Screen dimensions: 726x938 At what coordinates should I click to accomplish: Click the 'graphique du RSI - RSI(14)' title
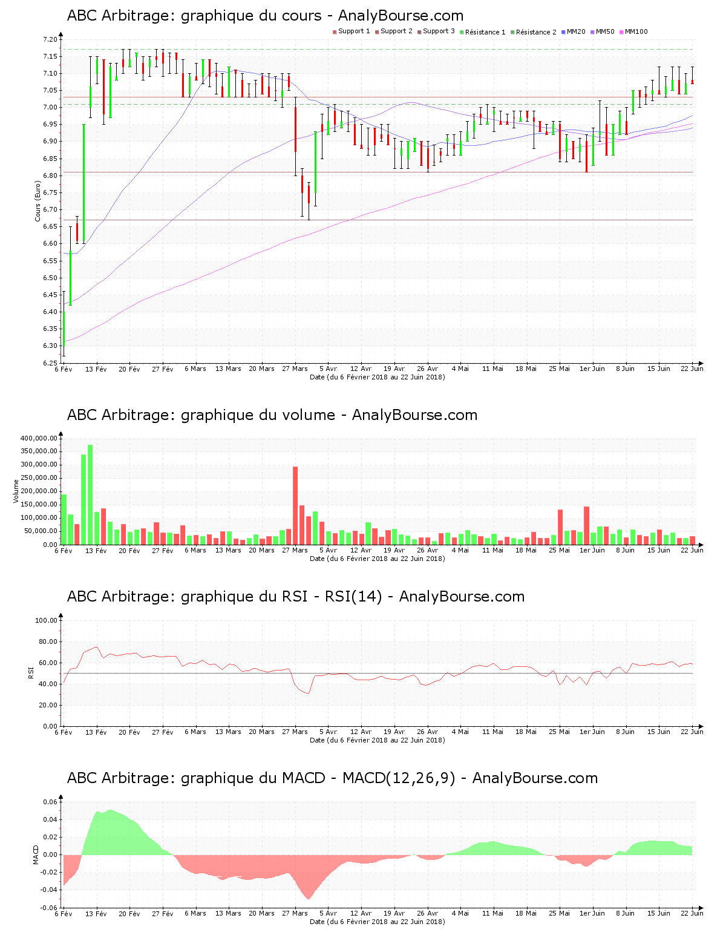click(x=296, y=597)
